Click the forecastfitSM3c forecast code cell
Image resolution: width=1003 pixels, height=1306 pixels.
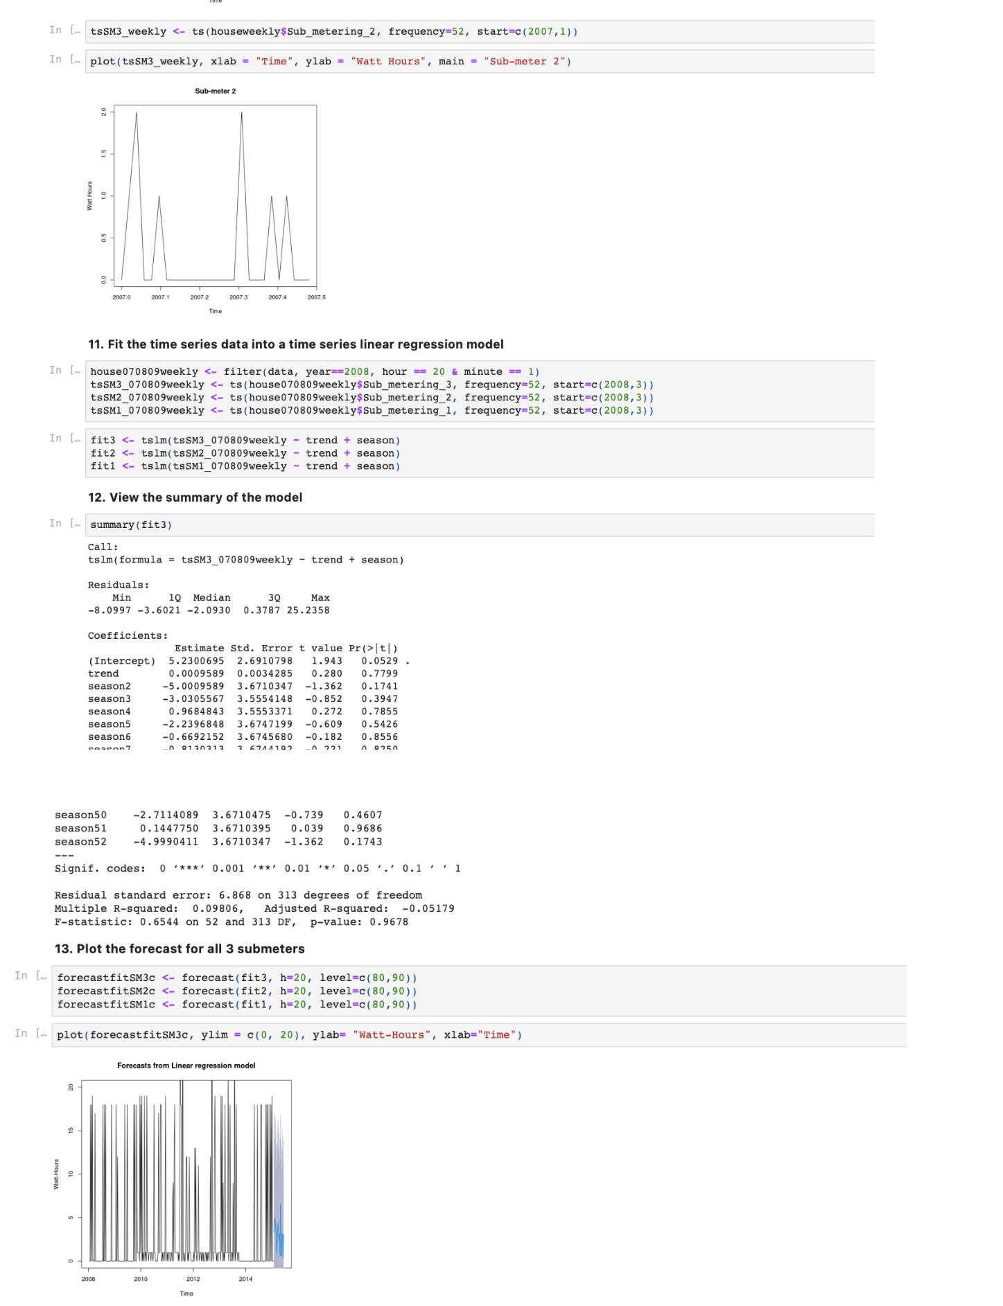(x=479, y=991)
